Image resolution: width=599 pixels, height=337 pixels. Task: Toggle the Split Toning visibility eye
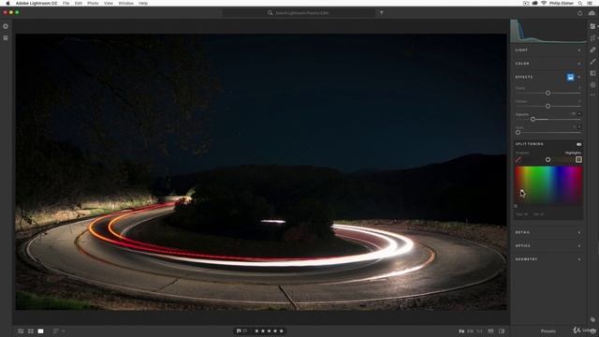coord(579,144)
